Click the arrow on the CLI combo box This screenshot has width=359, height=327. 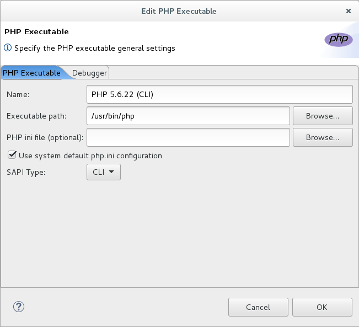111,171
